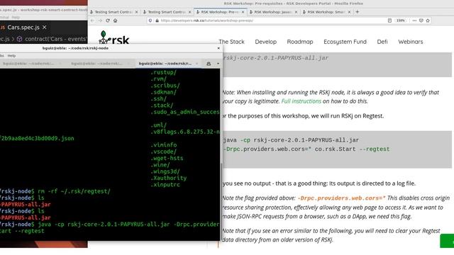Open the Webinars navigation item

(411, 42)
